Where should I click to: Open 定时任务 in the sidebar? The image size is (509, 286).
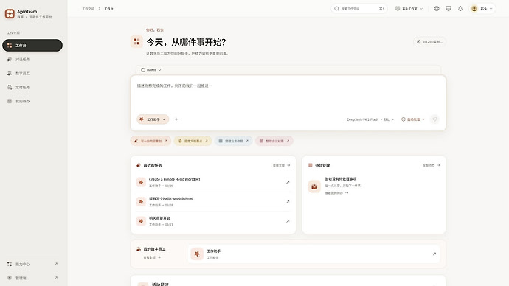pos(32,87)
